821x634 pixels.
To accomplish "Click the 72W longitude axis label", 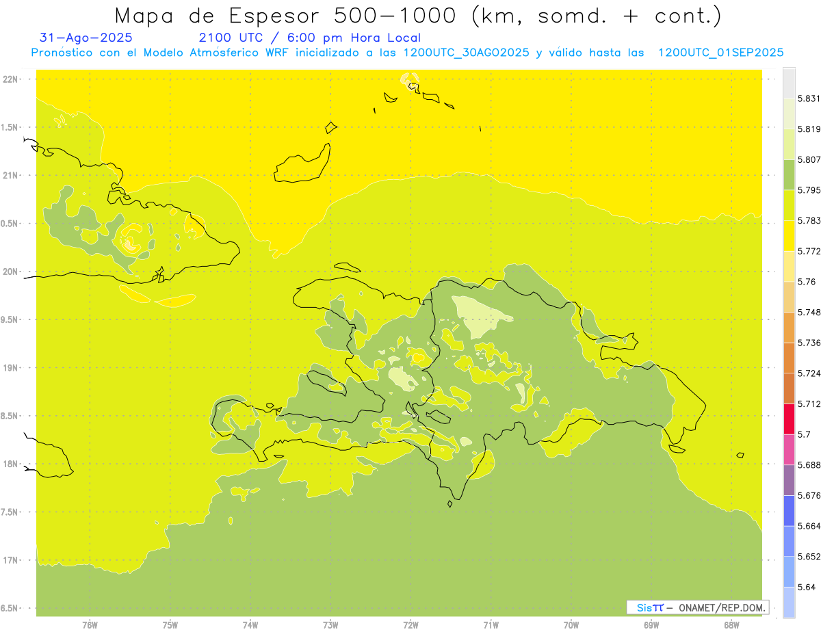I will pyautogui.click(x=410, y=624).
